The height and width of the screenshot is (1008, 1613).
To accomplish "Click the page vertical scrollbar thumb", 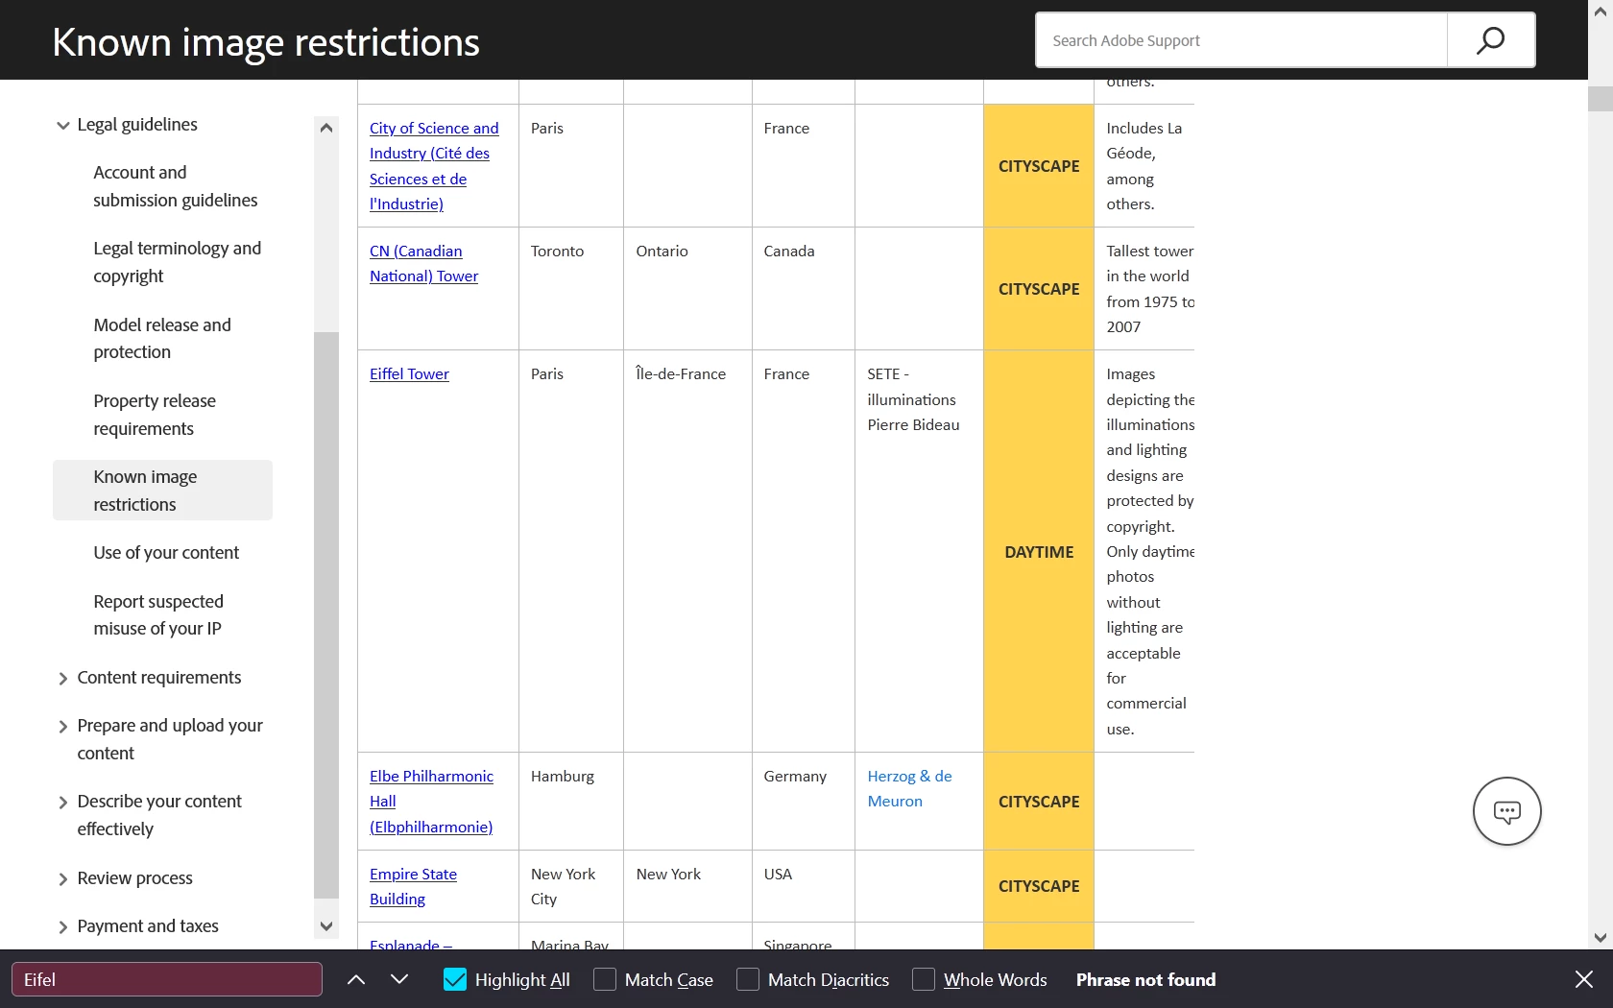I will coord(1601,99).
